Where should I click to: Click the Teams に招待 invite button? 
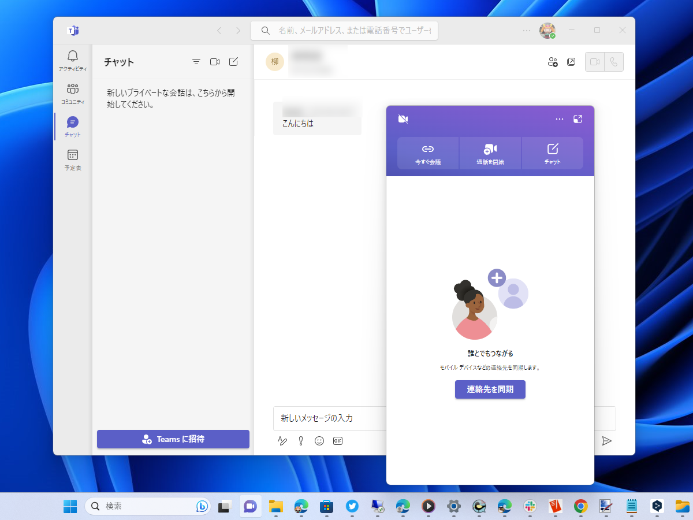click(173, 439)
